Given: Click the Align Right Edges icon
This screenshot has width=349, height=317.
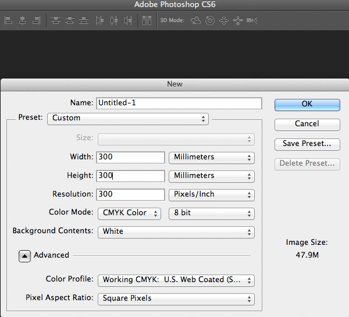Looking at the screenshot, I should [x=36, y=20].
